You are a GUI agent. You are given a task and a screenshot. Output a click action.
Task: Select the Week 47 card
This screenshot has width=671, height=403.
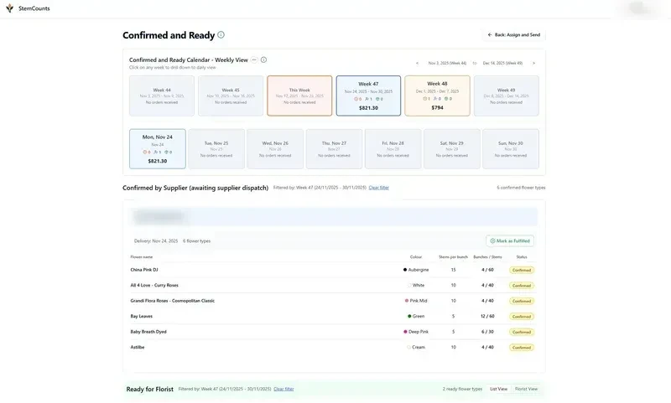(x=368, y=96)
